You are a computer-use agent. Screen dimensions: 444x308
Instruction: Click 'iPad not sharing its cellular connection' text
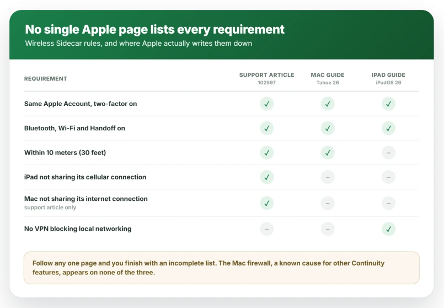(x=85, y=177)
